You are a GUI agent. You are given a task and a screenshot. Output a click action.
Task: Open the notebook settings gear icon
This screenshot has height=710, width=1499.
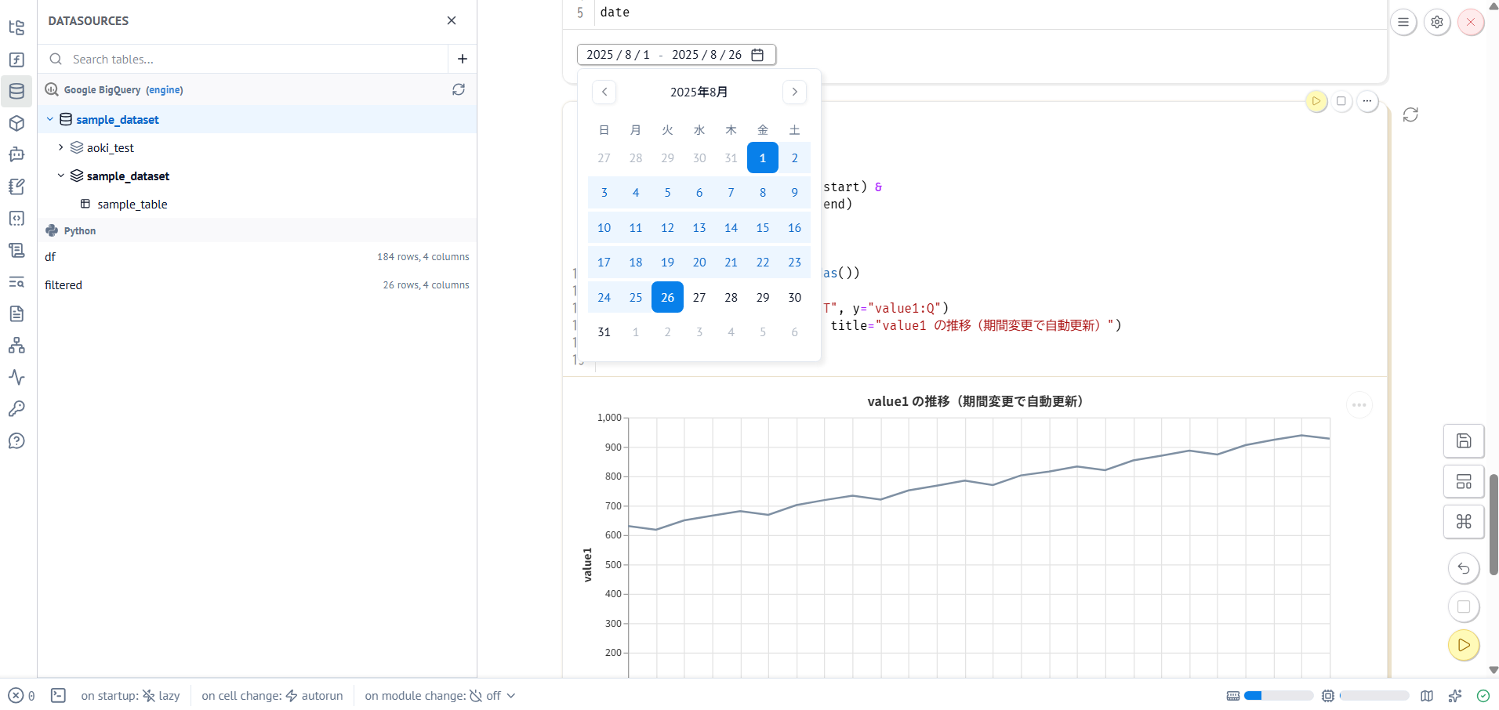[x=1437, y=22]
